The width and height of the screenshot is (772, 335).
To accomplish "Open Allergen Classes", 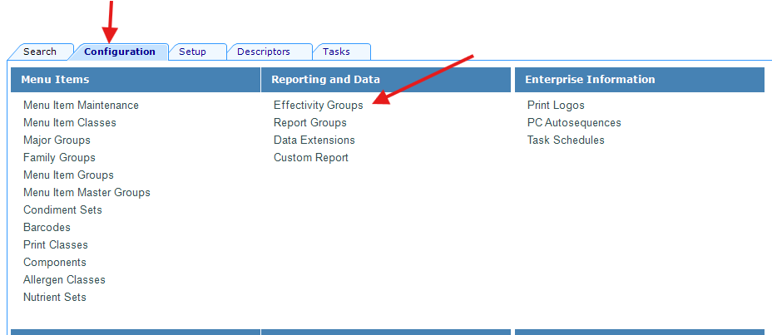I will [x=64, y=280].
